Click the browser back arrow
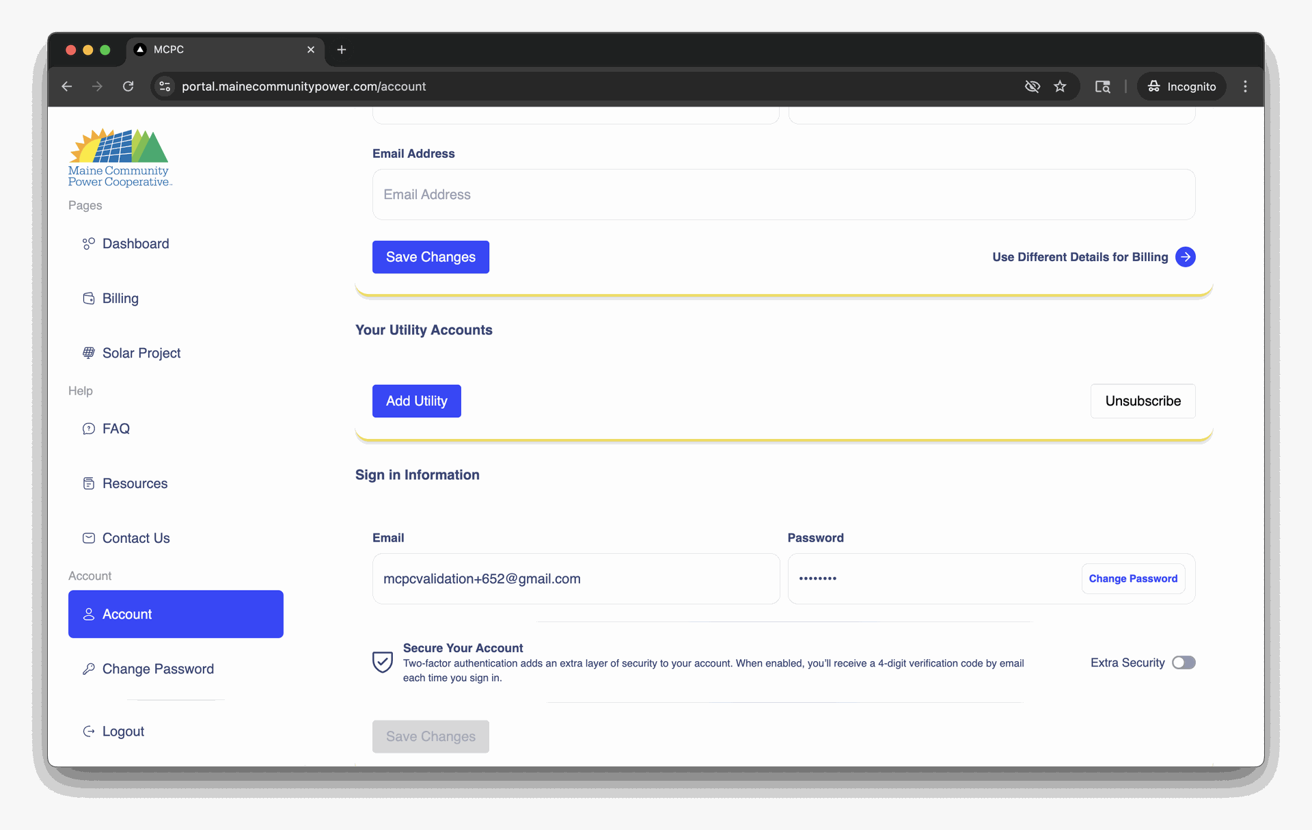The width and height of the screenshot is (1312, 830). tap(67, 86)
